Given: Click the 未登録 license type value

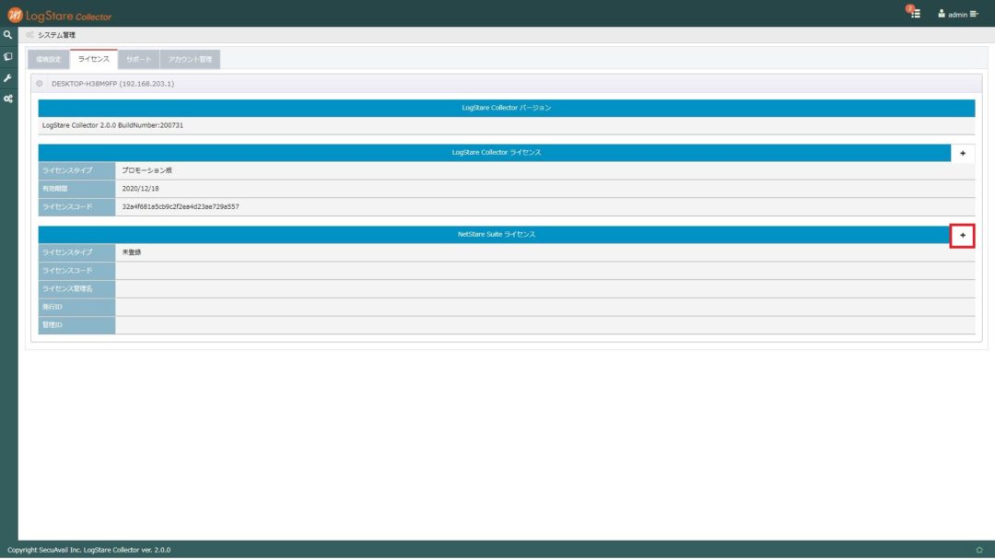Looking at the screenshot, I should [x=132, y=252].
